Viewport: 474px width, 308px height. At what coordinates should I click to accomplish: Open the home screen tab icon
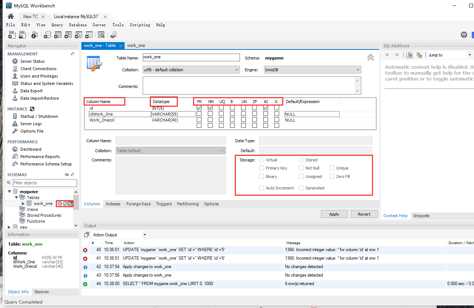point(11,17)
